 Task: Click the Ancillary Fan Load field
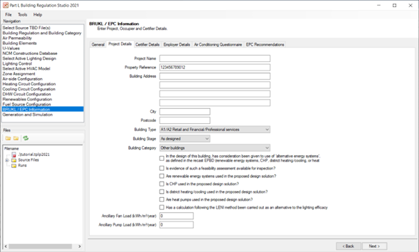pos(176,216)
